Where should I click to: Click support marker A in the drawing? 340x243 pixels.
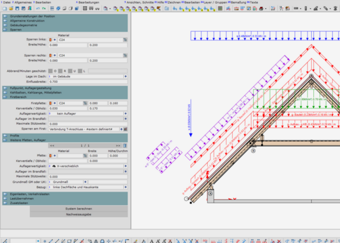pos(210,193)
